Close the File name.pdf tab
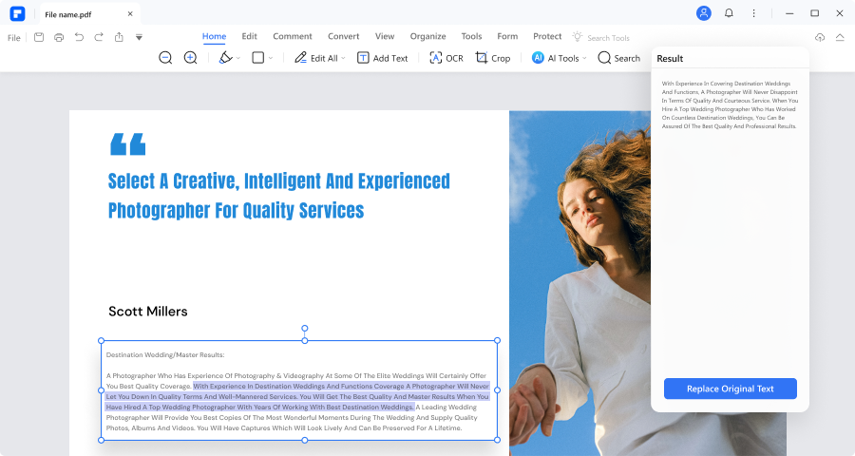This screenshot has height=456, width=855. point(130,14)
